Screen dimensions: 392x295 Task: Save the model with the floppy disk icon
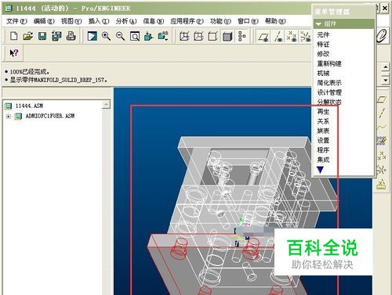[42, 36]
